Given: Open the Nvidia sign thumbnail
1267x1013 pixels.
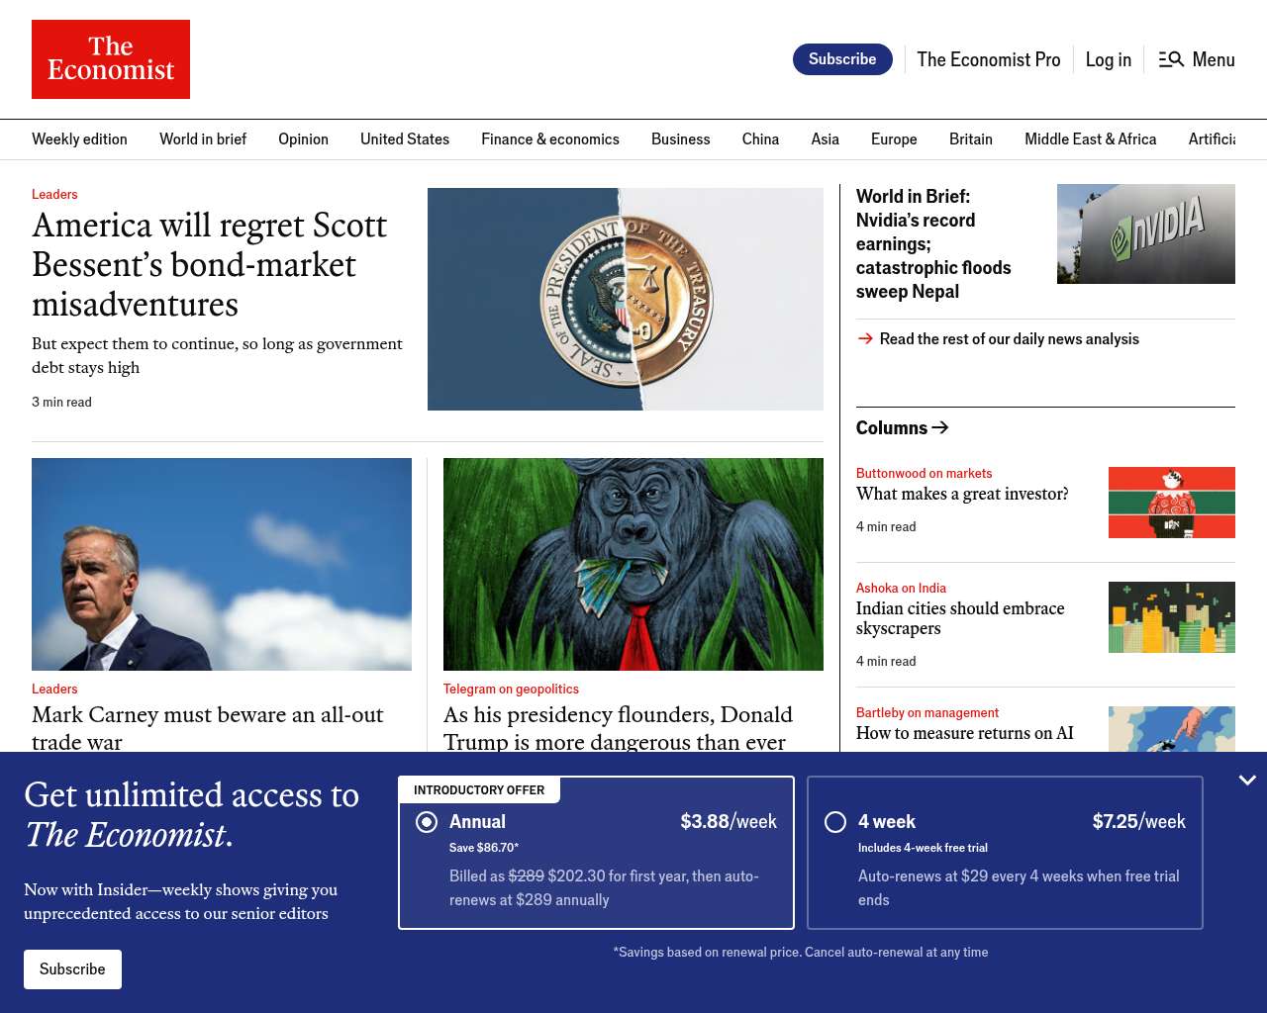Looking at the screenshot, I should (1146, 233).
